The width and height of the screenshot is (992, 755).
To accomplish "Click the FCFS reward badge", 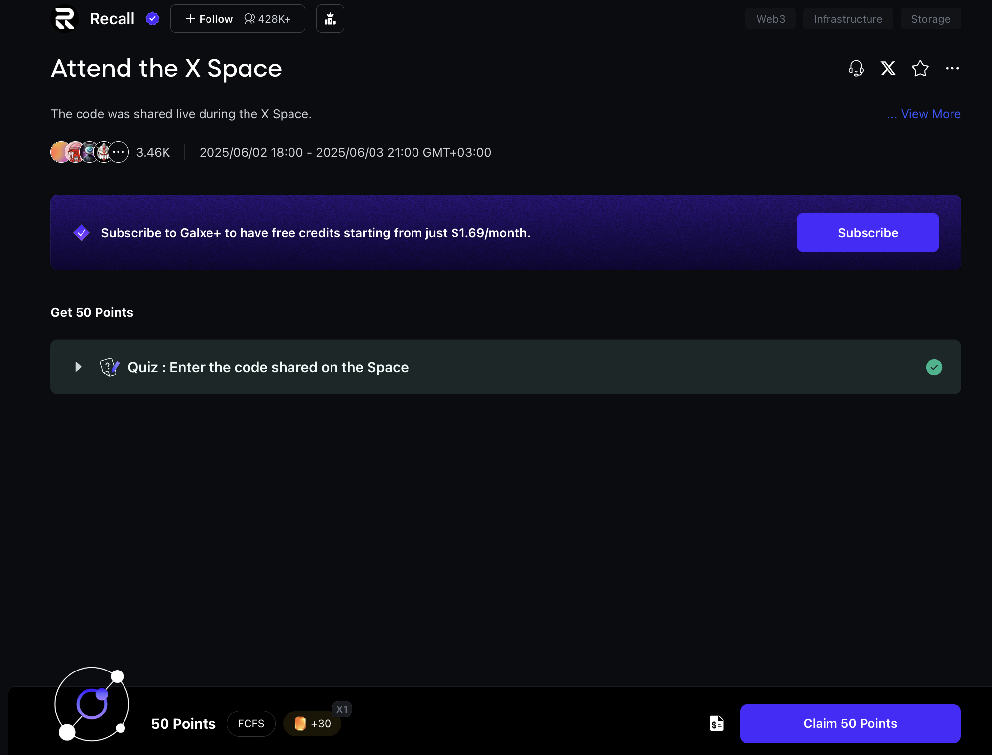I will tap(251, 723).
